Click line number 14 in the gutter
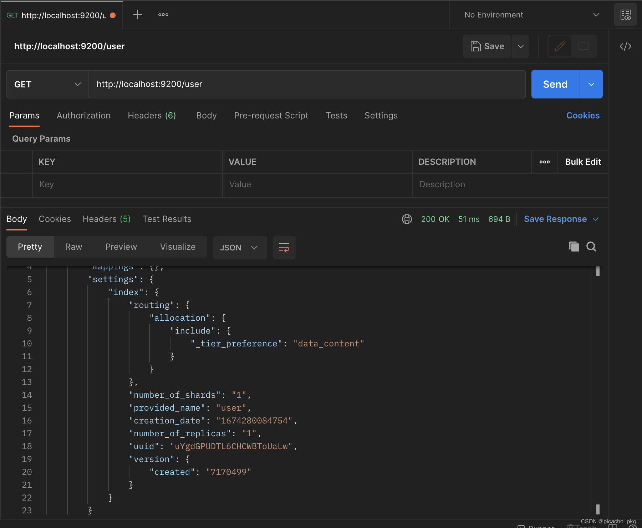 tap(27, 395)
